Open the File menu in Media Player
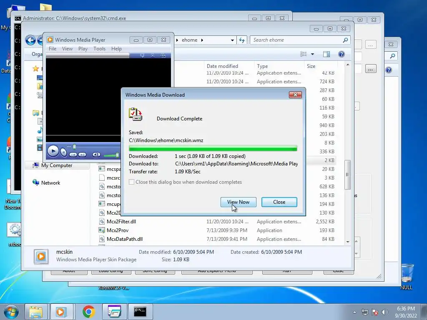 53,49
